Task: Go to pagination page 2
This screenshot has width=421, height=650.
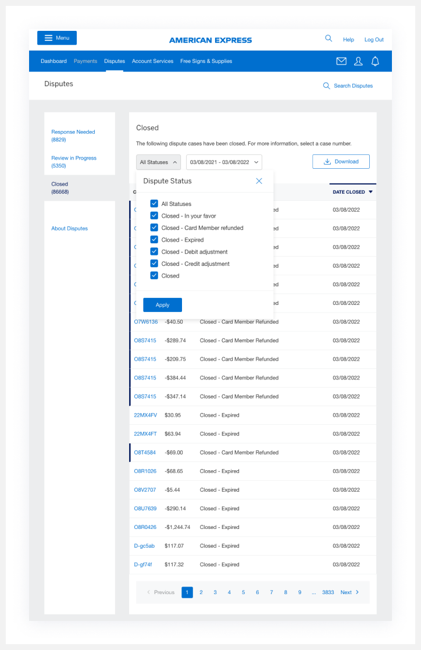Action: [x=201, y=592]
